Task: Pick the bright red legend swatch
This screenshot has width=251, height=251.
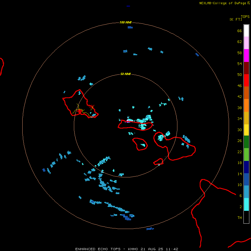Action: (x=246, y=80)
